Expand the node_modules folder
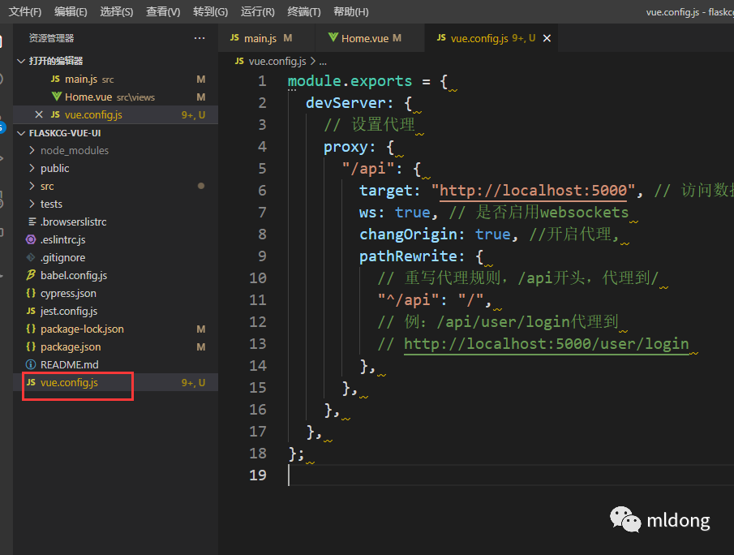This screenshot has height=555, width=734. [x=31, y=150]
